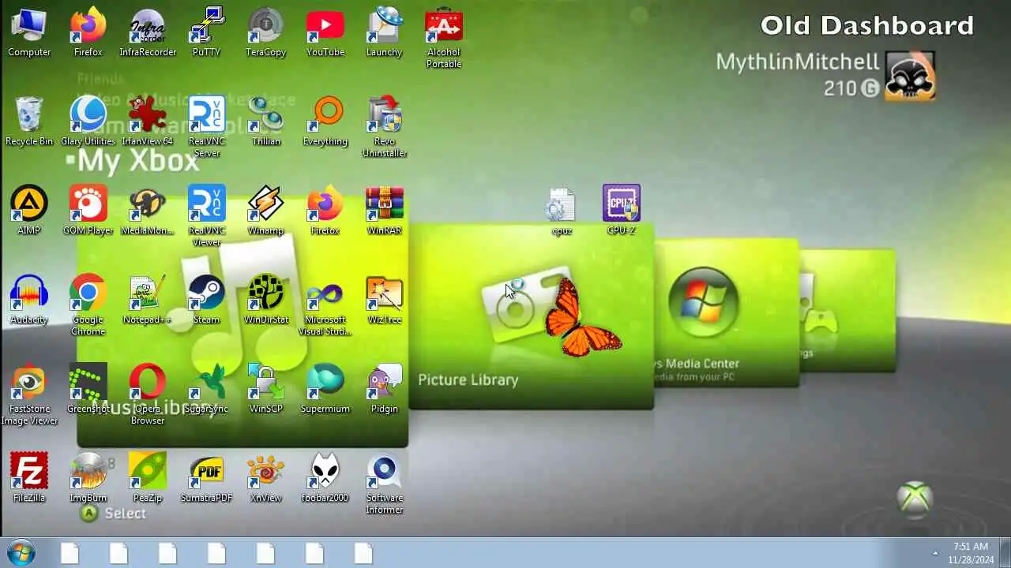This screenshot has width=1011, height=568.
Task: Select the PuTTY shortcut
Action: pos(207,33)
